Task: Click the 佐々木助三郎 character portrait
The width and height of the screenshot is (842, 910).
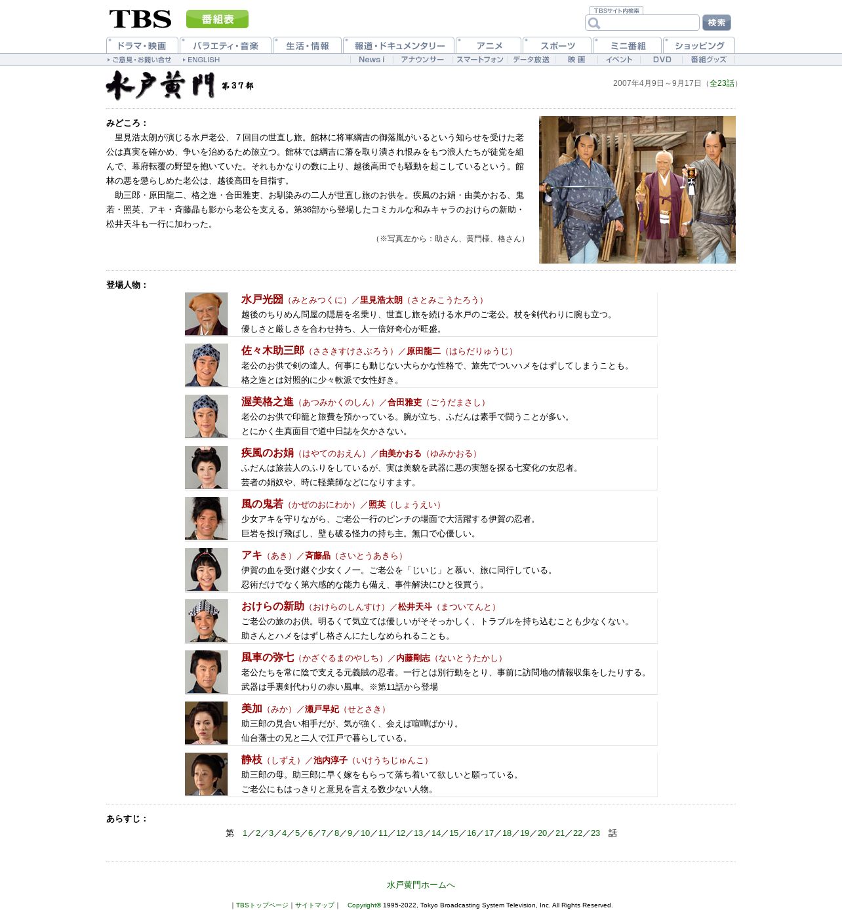Action: tap(207, 365)
